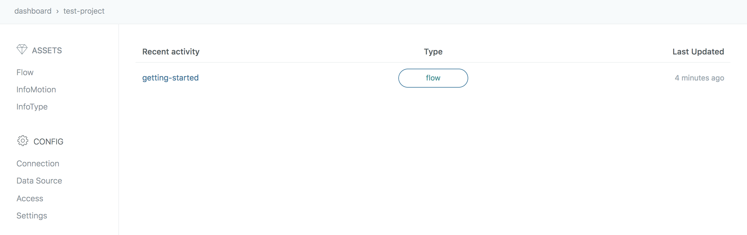Click the gear icon beside CONFIG
Screen dimensions: 747x235
click(23, 141)
